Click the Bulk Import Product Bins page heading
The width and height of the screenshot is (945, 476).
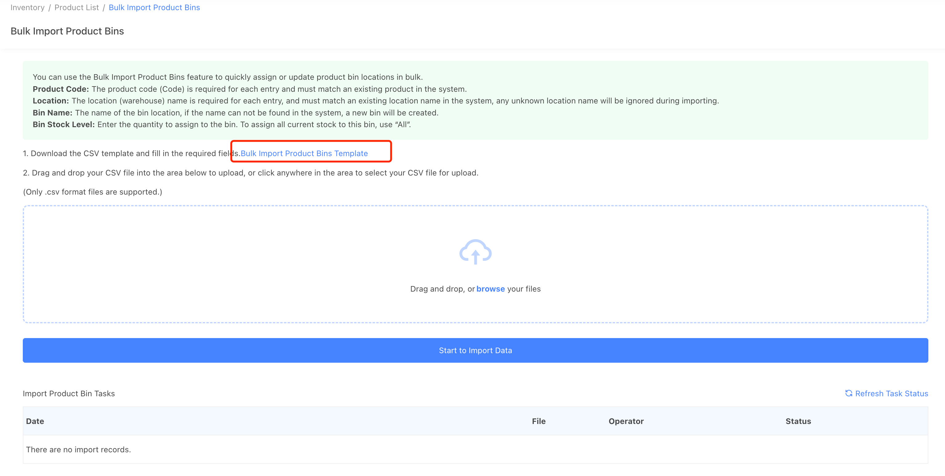coord(67,31)
